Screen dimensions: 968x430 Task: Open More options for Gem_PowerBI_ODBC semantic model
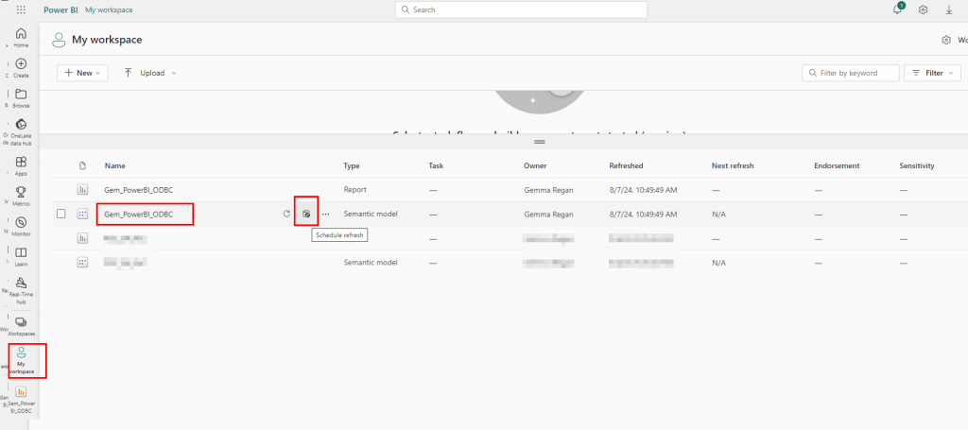[326, 215]
